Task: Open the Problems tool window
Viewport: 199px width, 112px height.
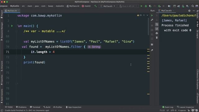Action: (21, 107)
